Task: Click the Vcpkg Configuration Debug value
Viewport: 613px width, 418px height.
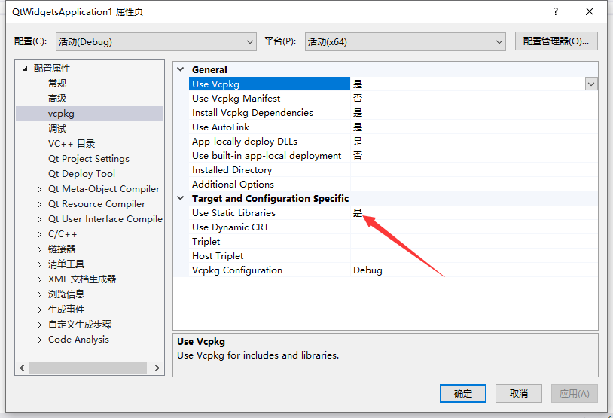Action: (368, 270)
